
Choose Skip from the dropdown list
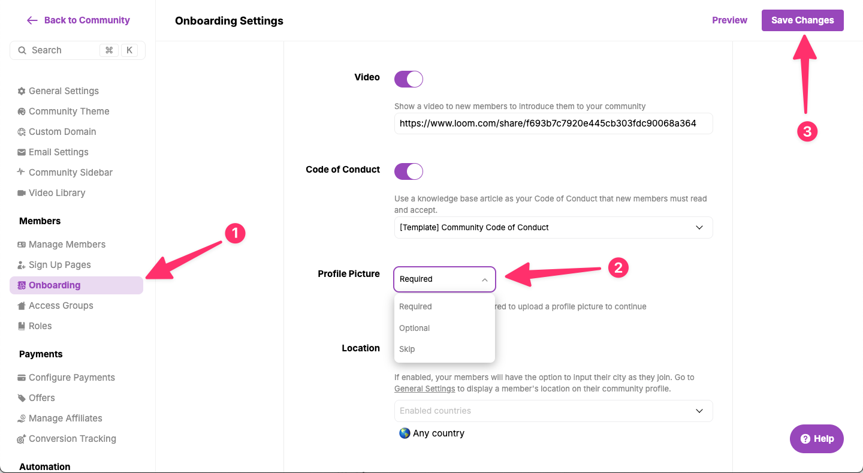pyautogui.click(x=407, y=349)
